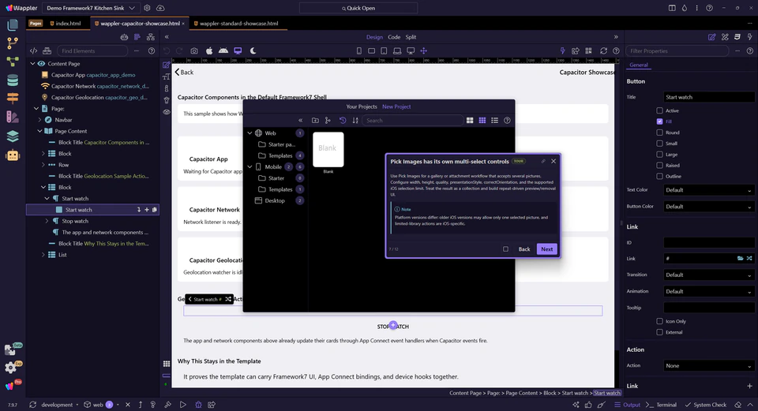
Task: Open the Demo Framework7 Kitchen Sink project dropdown
Action: [x=90, y=8]
